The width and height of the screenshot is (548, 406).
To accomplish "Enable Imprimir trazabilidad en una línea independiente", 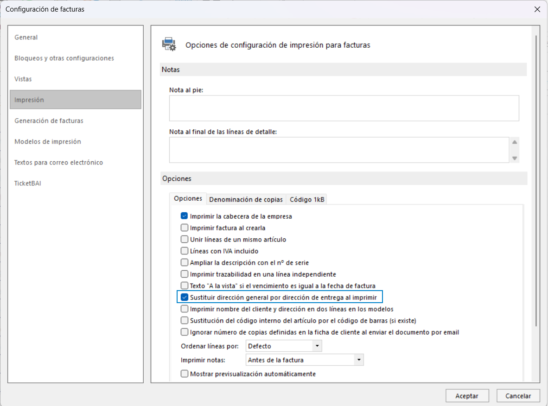I will pyautogui.click(x=184, y=274).
